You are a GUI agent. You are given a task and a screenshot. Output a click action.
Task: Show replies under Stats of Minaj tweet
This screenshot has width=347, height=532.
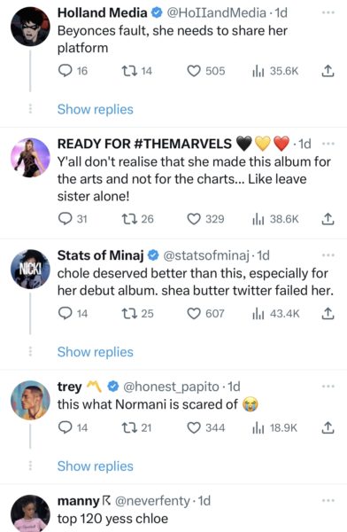[96, 352]
